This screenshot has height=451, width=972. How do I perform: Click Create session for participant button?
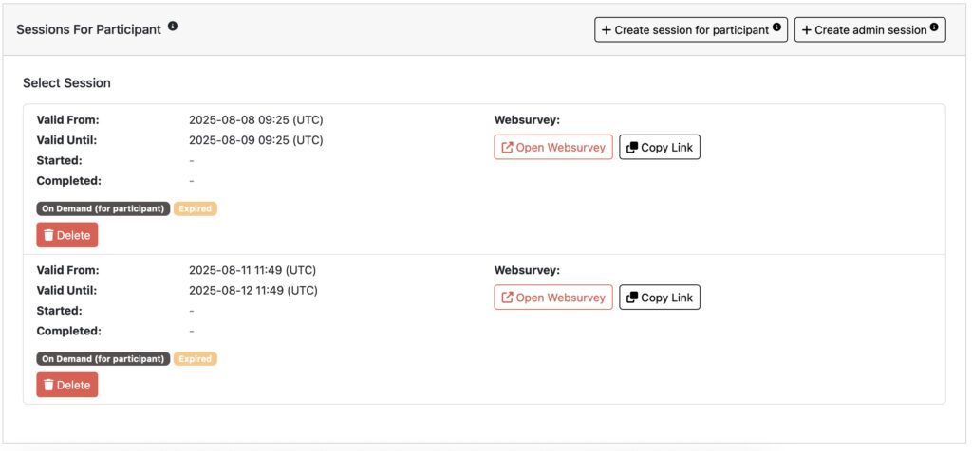pyautogui.click(x=684, y=30)
